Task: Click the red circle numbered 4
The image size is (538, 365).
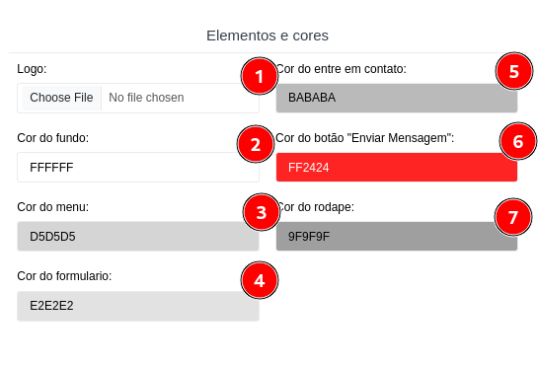Action: point(260,280)
